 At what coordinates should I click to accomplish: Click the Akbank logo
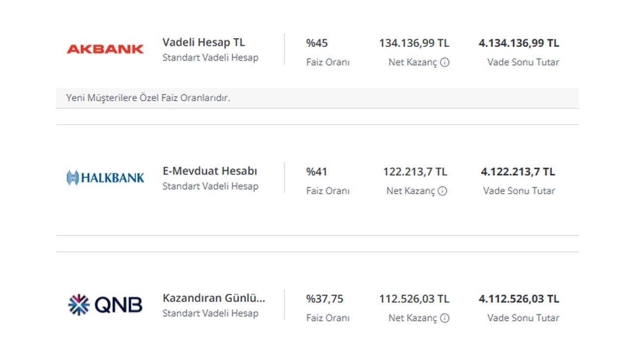click(105, 49)
